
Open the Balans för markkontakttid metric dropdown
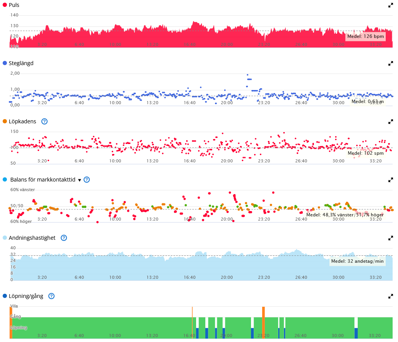pyautogui.click(x=79, y=180)
